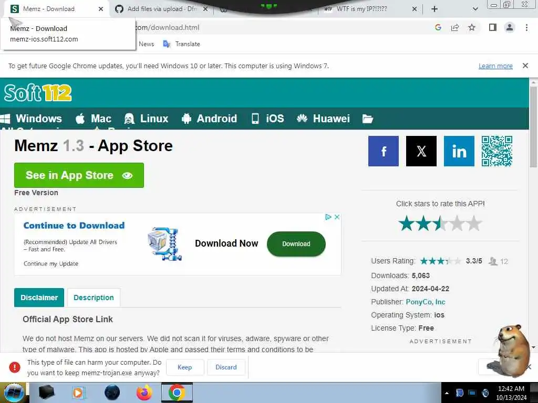Open the Translate bookmark
Screen dimensions: 538x403
181,44
